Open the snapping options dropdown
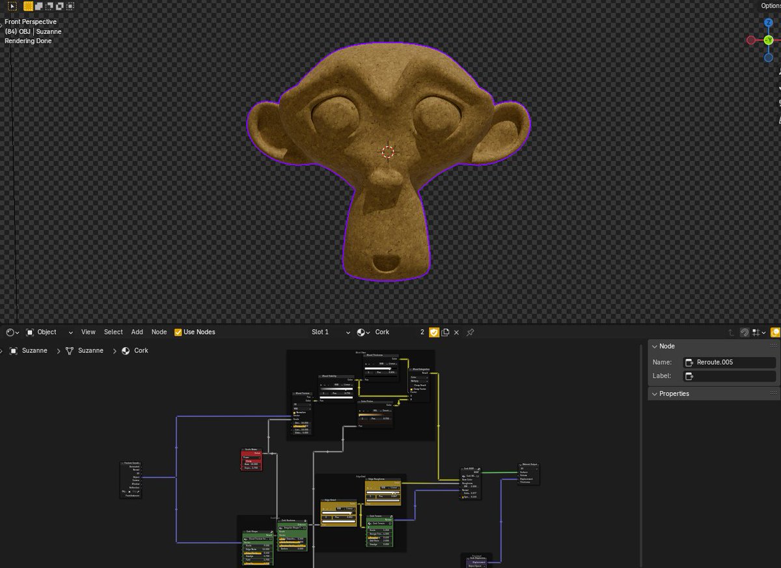 click(x=759, y=332)
